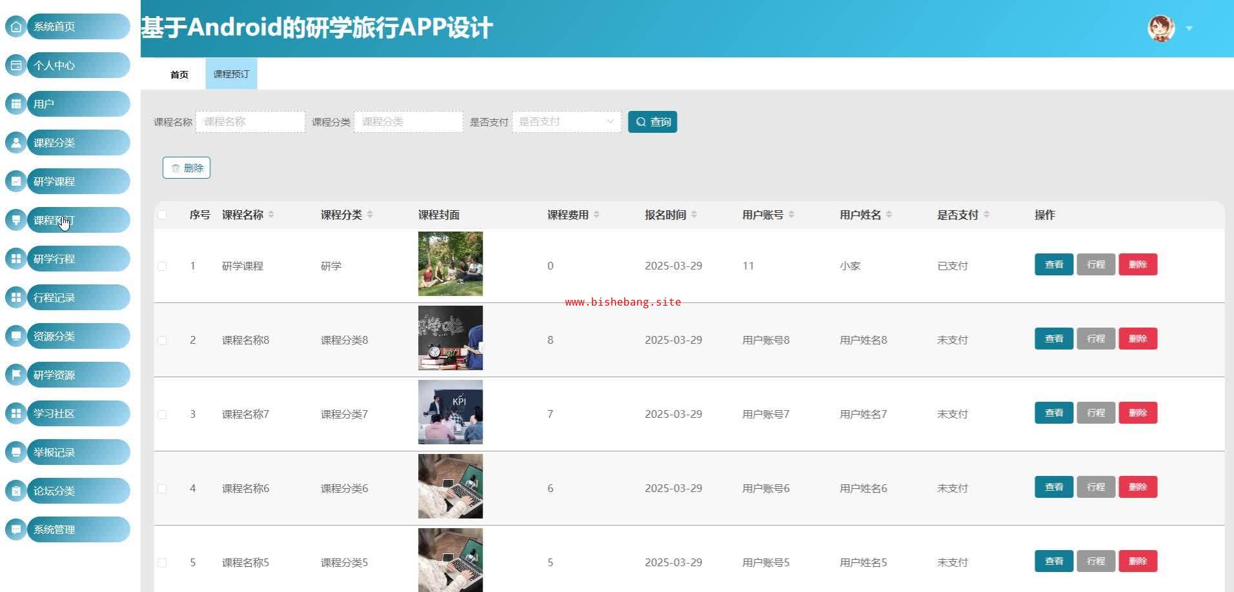Sort 课程分类 column with its sort arrows
Image resolution: width=1234 pixels, height=592 pixels.
pyautogui.click(x=370, y=215)
